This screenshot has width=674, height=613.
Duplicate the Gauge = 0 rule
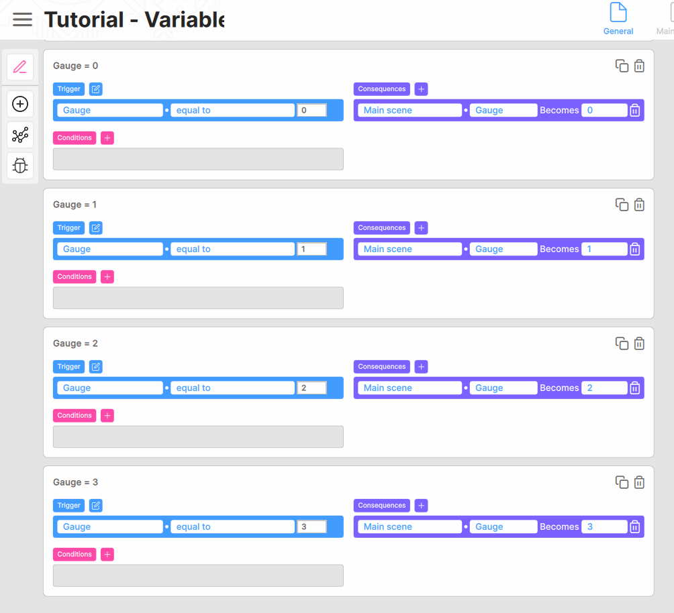tap(622, 66)
